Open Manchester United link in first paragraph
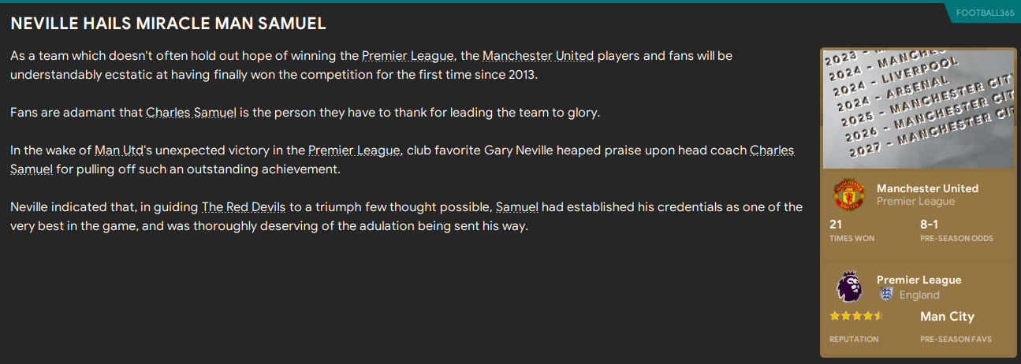Image resolution: width=1021 pixels, height=364 pixels. click(x=538, y=56)
